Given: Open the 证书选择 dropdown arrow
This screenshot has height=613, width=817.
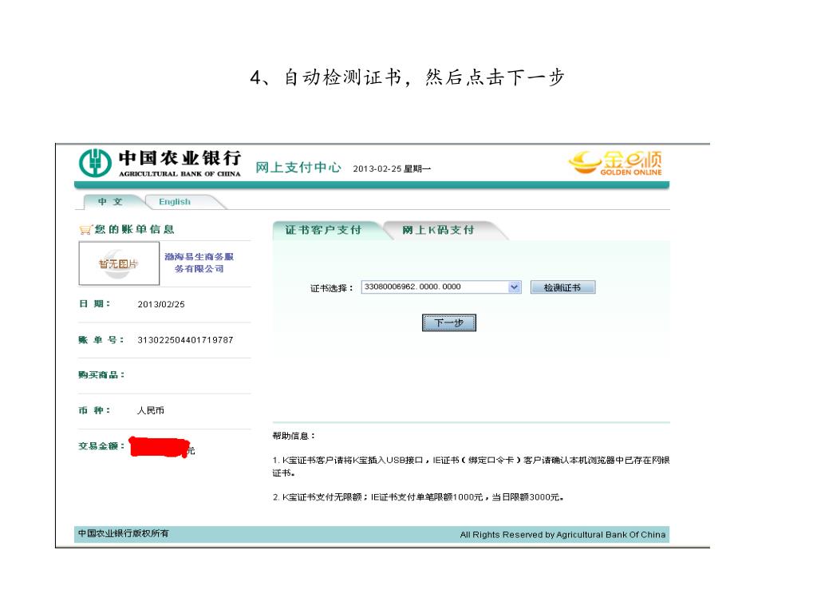Looking at the screenshot, I should tap(515, 287).
